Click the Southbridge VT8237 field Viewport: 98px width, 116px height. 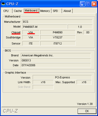pyautogui.click(x=58, y=37)
